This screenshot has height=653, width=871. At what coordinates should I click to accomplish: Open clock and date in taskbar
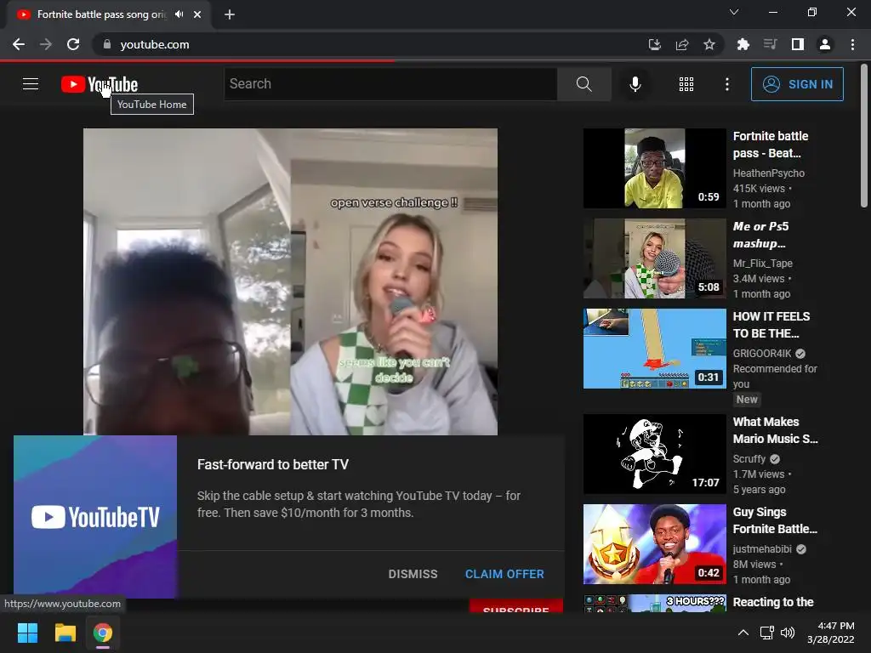(831, 633)
